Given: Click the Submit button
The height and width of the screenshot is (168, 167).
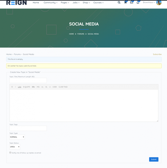Looking at the screenshot, I should (x=154, y=159).
